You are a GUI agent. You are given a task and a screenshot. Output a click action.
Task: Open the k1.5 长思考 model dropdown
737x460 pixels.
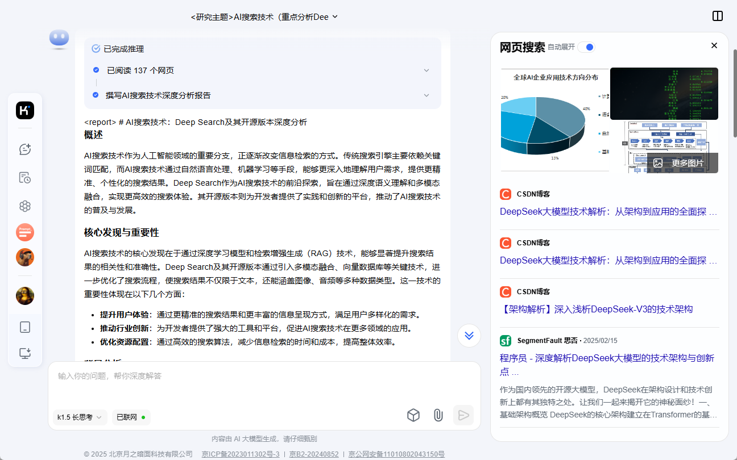click(80, 417)
